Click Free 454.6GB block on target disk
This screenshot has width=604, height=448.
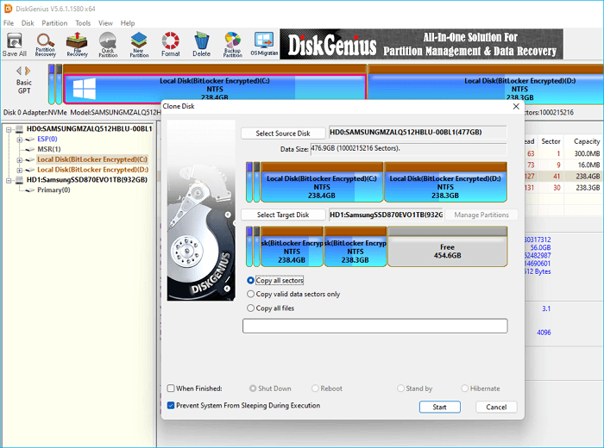(447, 247)
